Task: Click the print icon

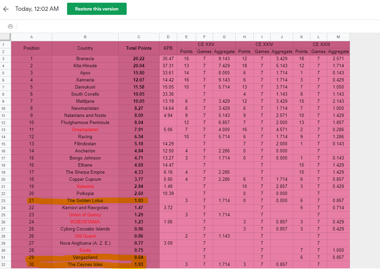Action: (x=10, y=26)
